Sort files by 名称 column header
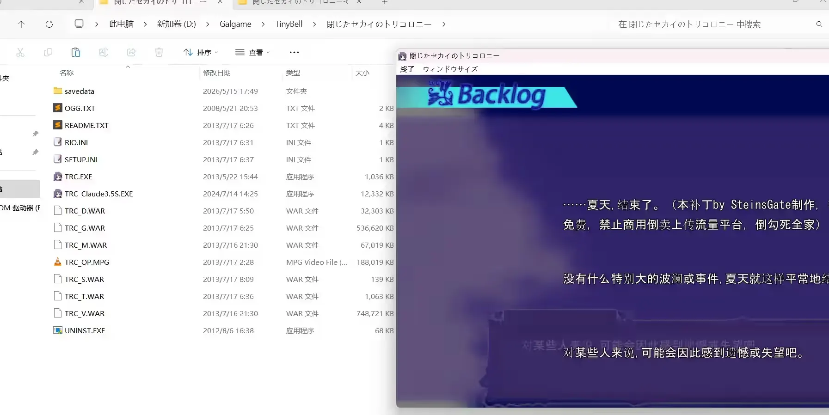829x415 pixels. pos(67,73)
